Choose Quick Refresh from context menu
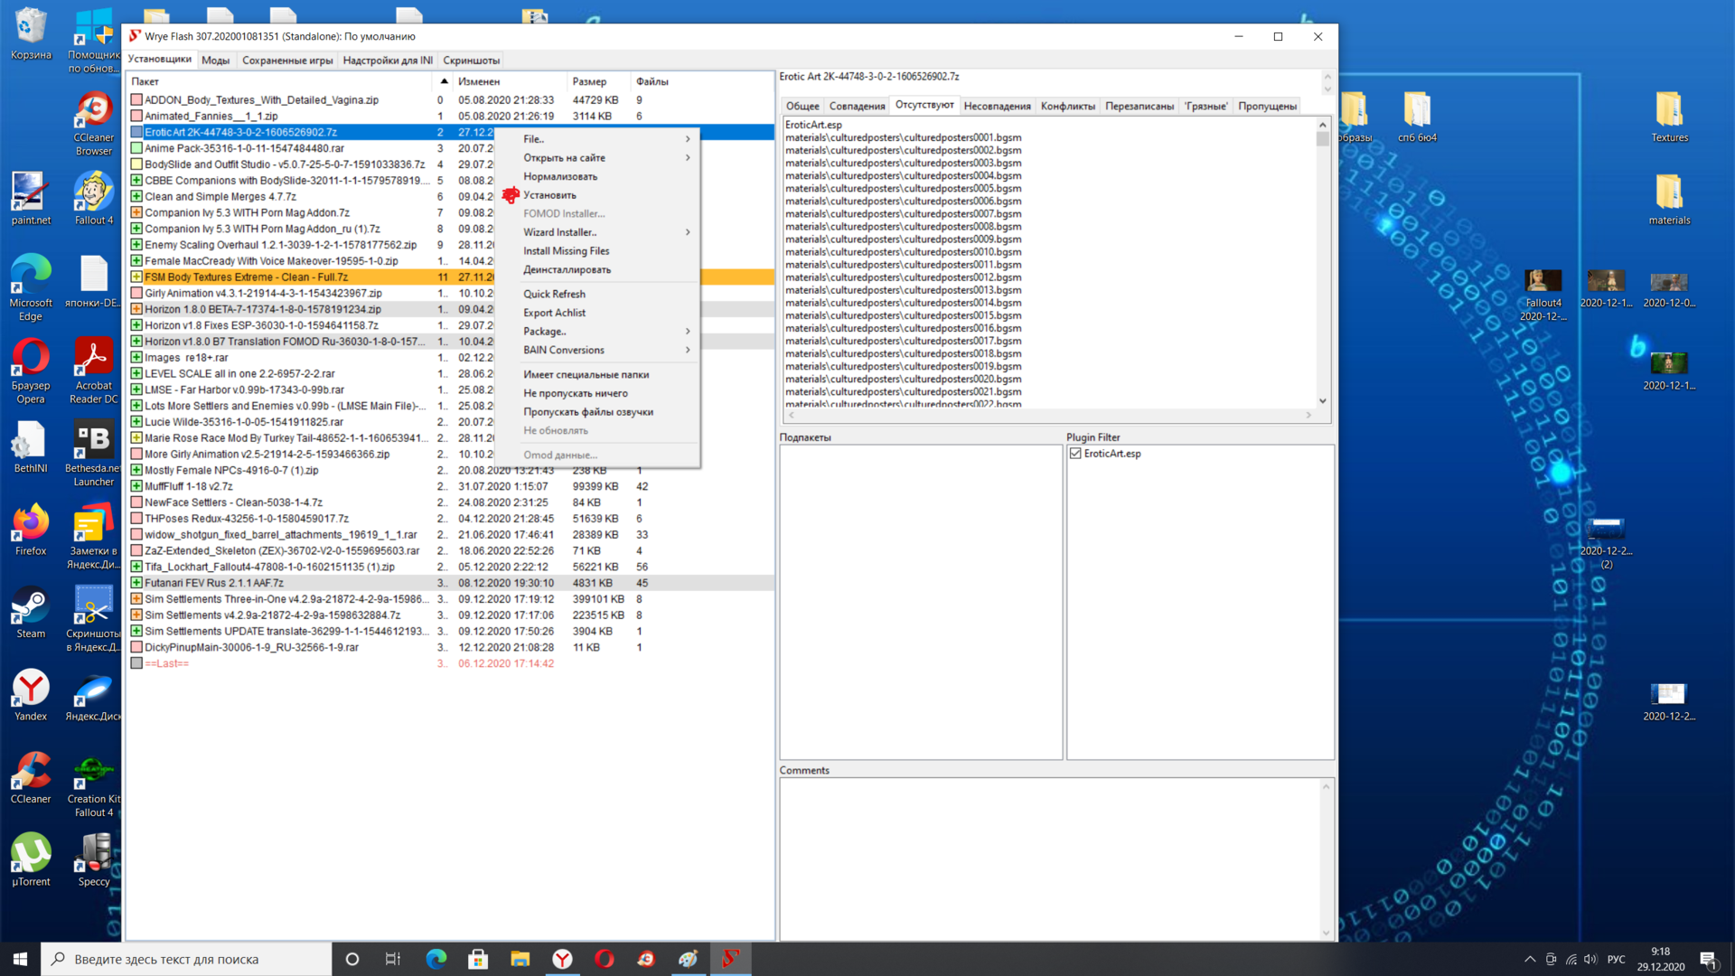 click(x=554, y=294)
